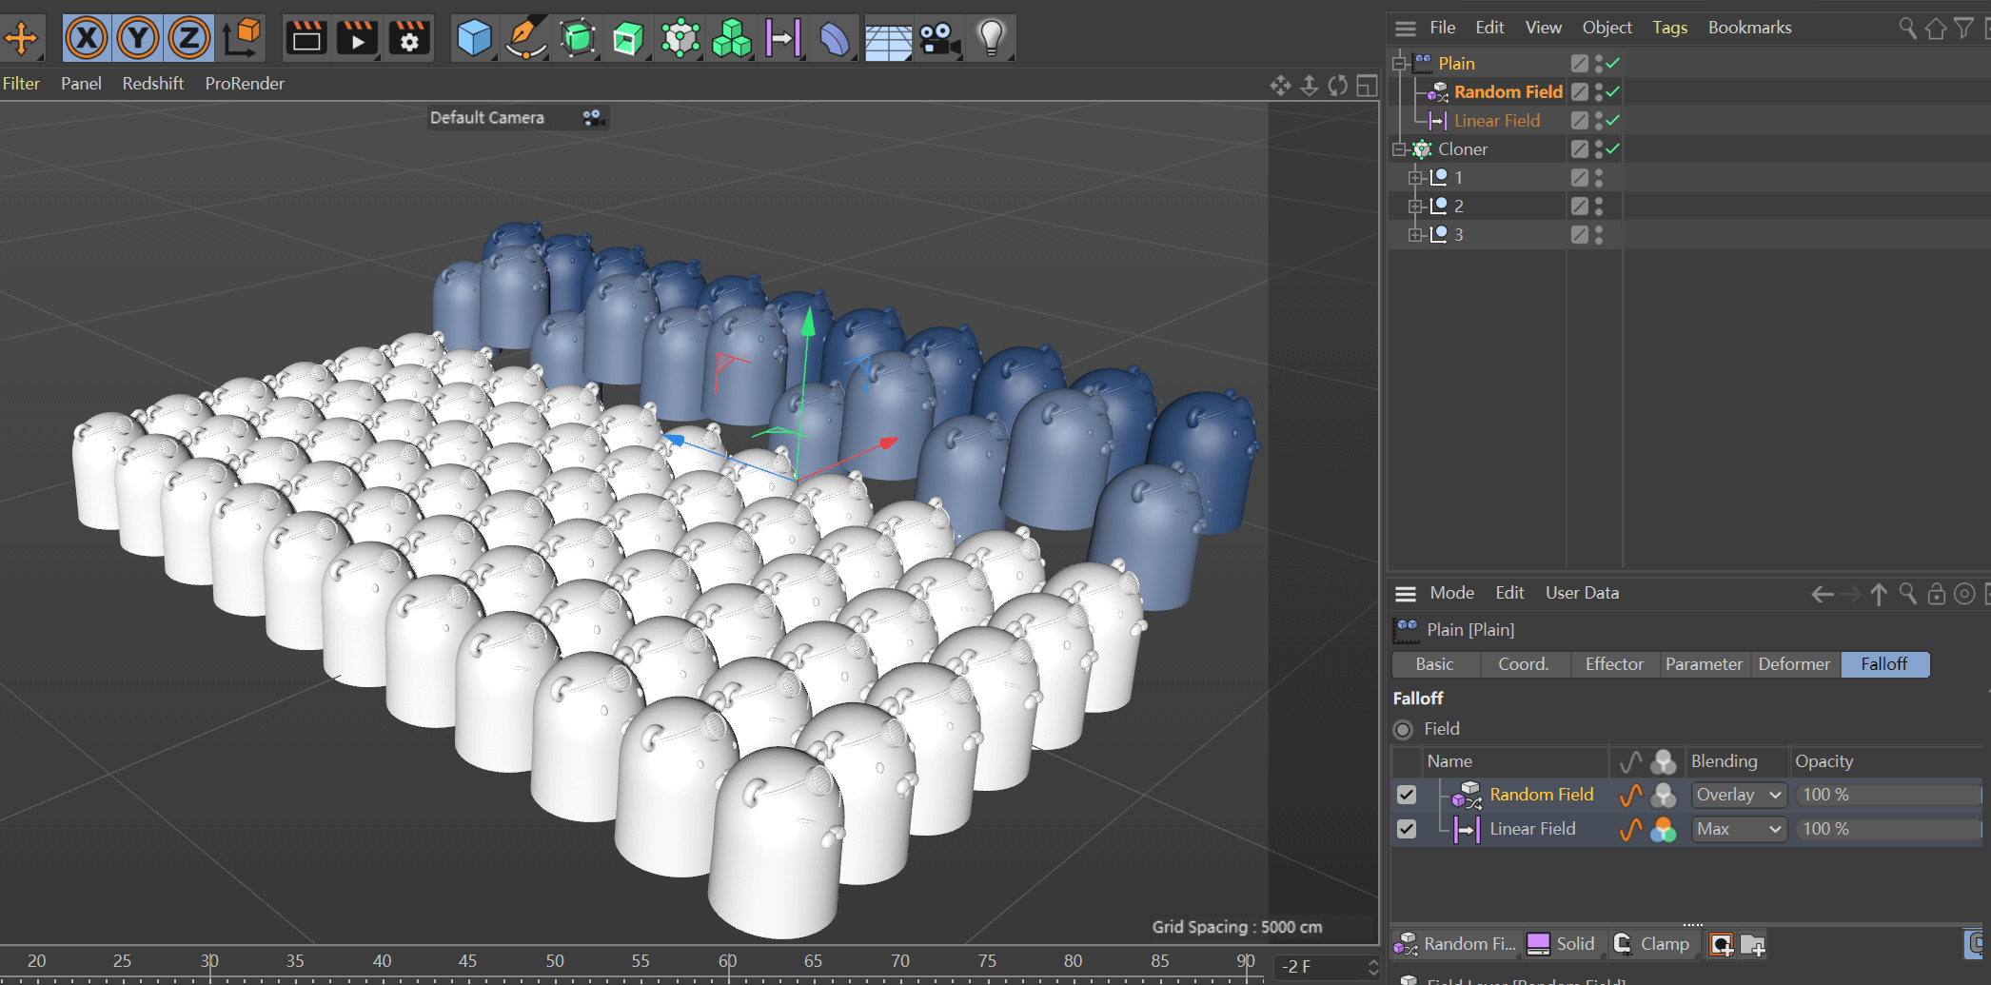Click the Bend deformer icon
Image resolution: width=1991 pixels, height=985 pixels.
[835, 38]
